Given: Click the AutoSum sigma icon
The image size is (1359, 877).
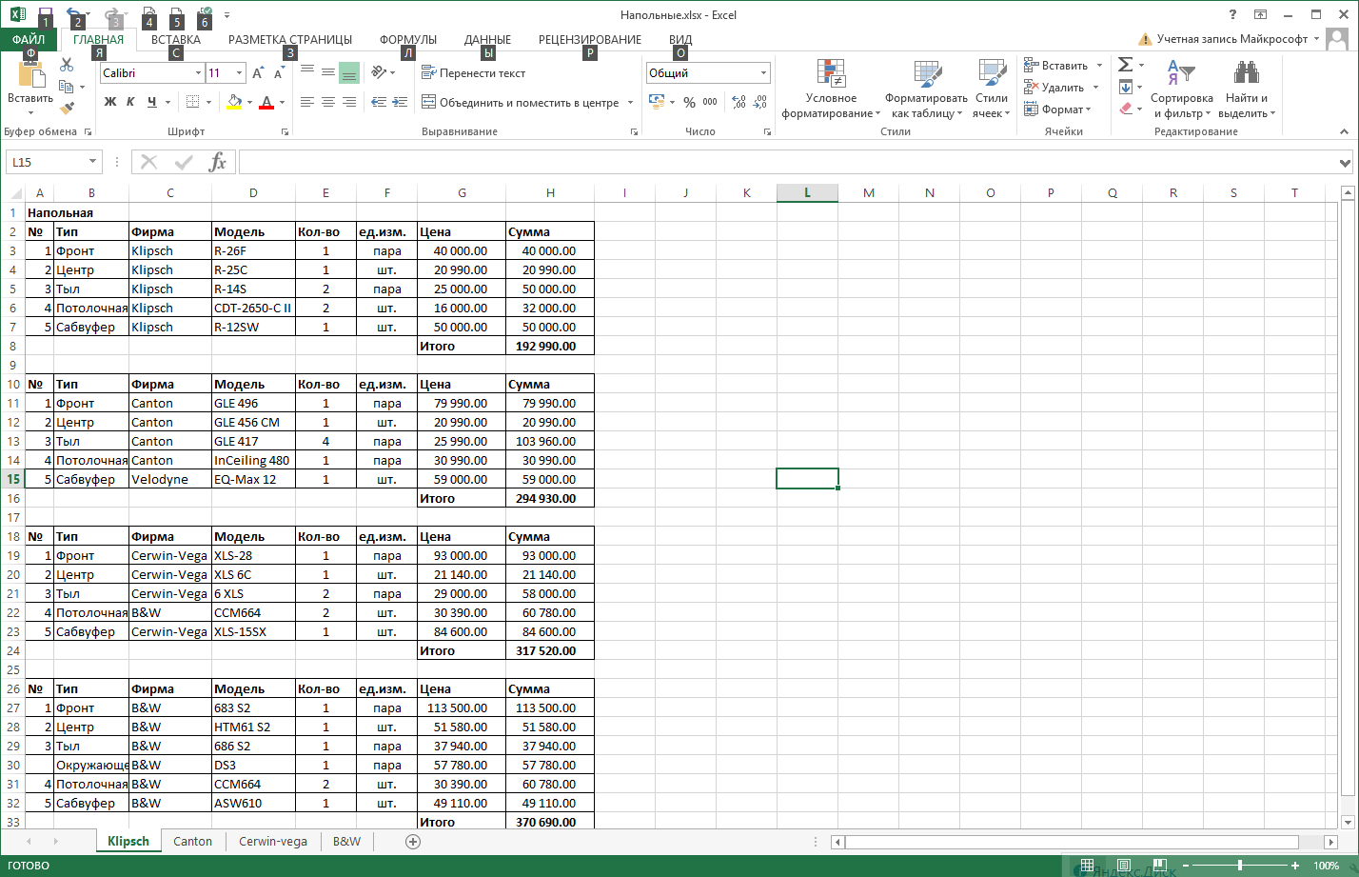Looking at the screenshot, I should click(1126, 65).
